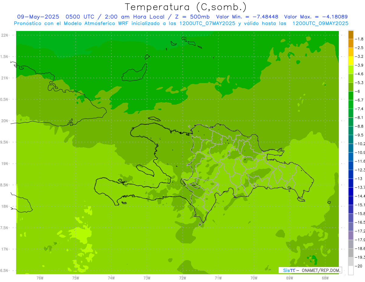Click the '21N' latitude label
Screen dimensions: 365x282
5,78
